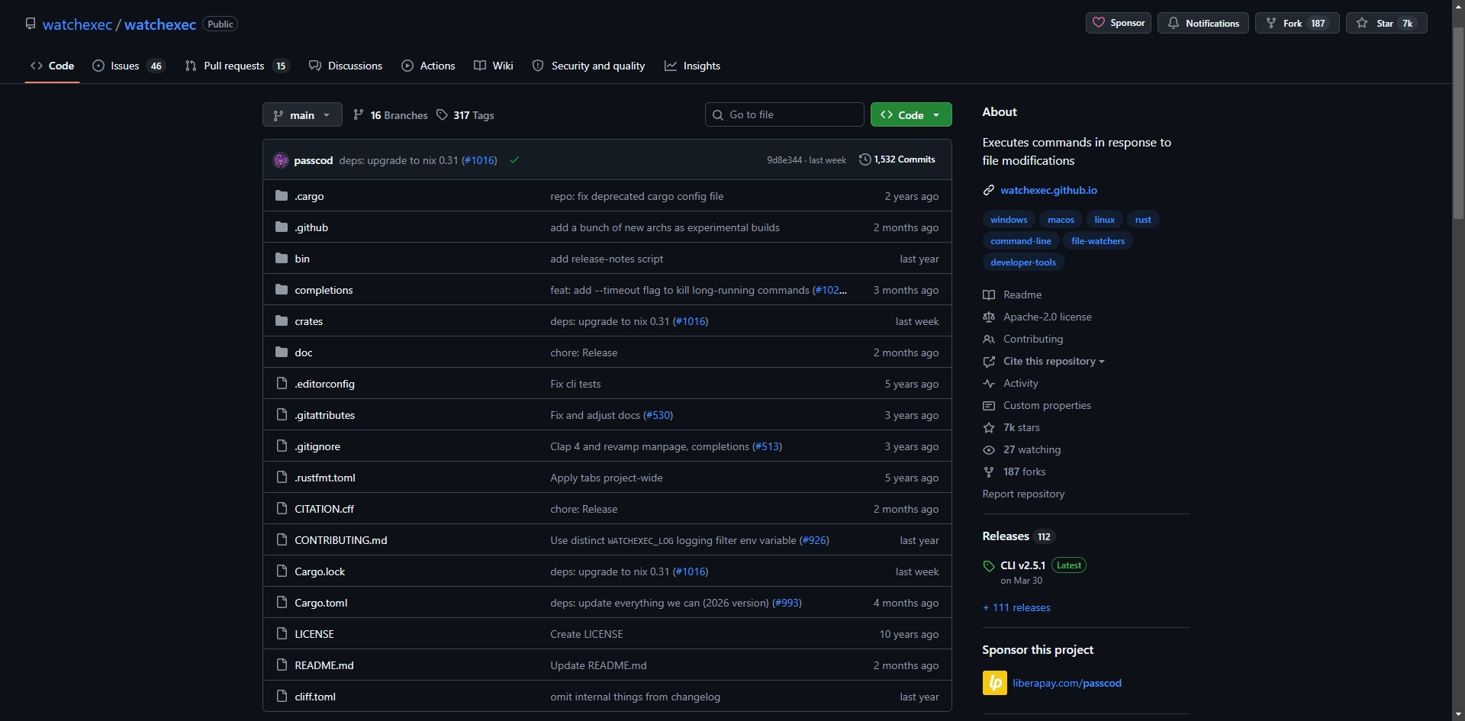Open the 1,532 Commits history link
The image size is (1465, 721).
[x=897, y=159]
